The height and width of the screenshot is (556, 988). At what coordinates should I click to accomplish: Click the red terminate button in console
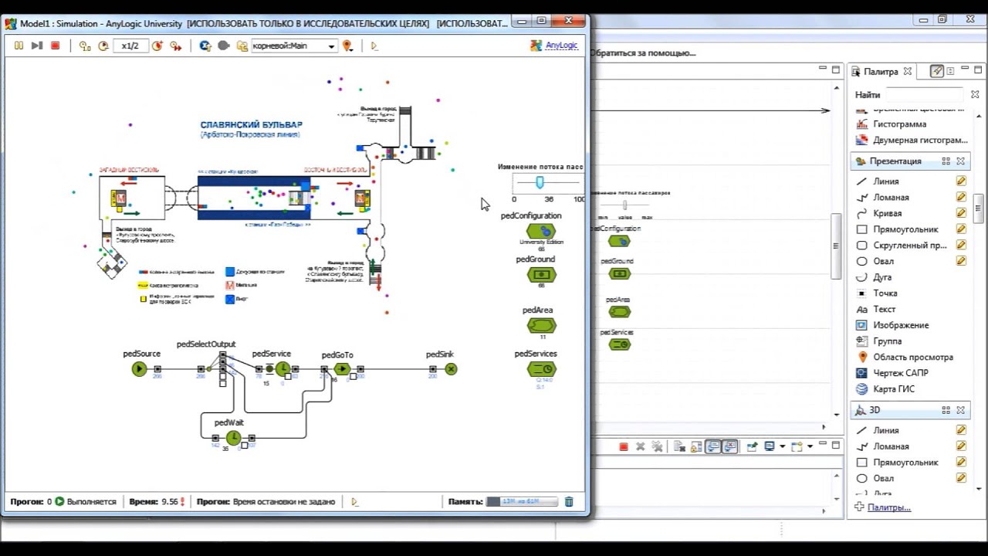click(624, 446)
